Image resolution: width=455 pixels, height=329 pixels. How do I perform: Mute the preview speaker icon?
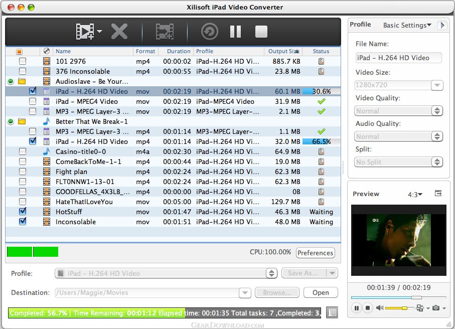[x=380, y=308]
